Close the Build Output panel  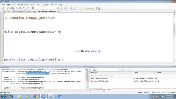87,67
